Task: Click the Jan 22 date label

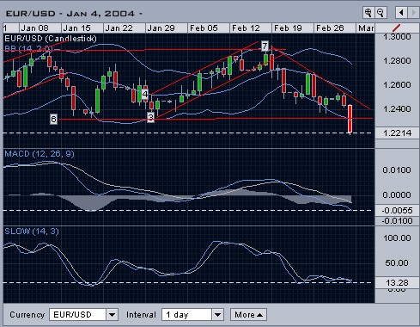Action: click(x=119, y=28)
